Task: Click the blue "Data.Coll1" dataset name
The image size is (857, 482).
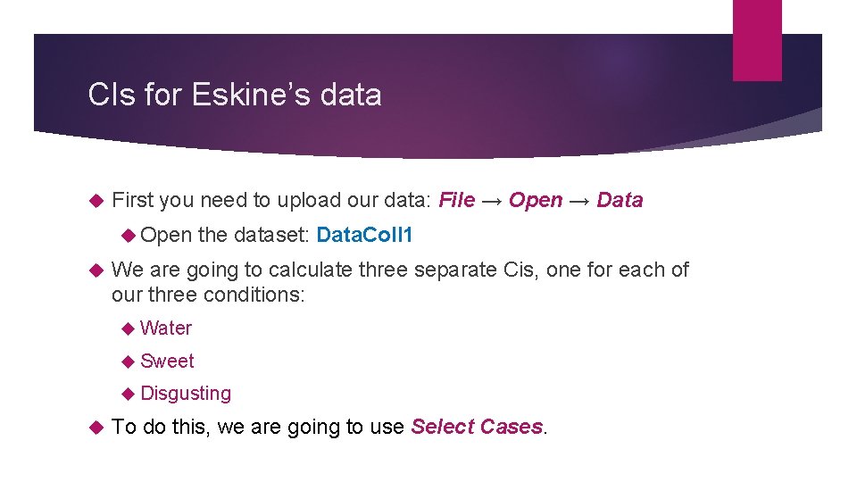Action: (x=364, y=236)
